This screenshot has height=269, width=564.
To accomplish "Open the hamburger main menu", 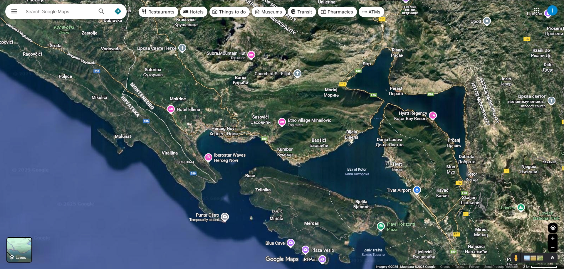I will 14,11.
